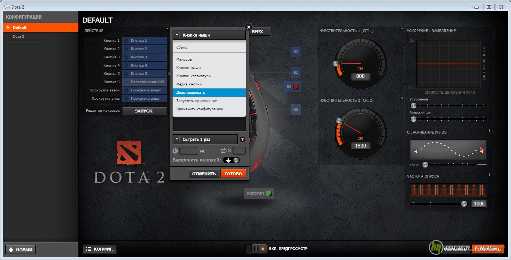Screen dimensions: 511x260
Task: Select the B2 button label on mouse
Action: [296, 52]
